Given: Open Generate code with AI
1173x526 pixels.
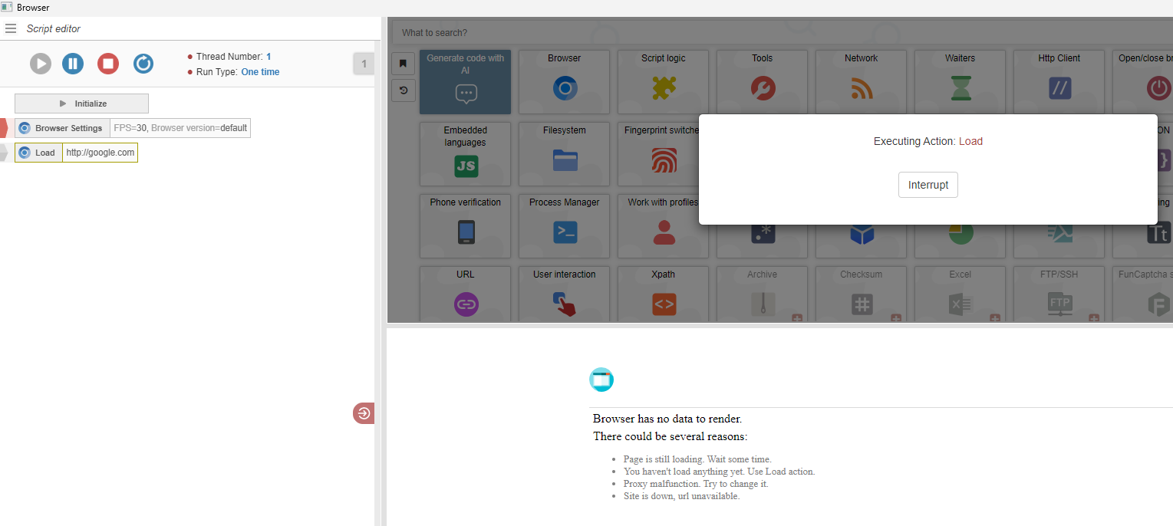Looking at the screenshot, I should pyautogui.click(x=465, y=82).
